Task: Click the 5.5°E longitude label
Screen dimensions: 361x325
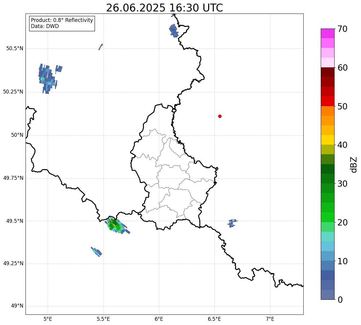Action: [x=103, y=319]
